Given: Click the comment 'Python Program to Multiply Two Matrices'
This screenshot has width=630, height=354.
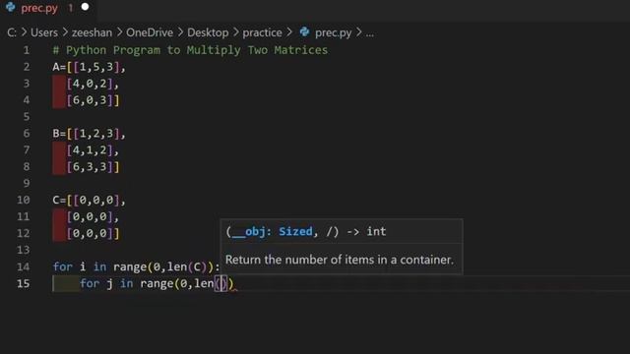Looking at the screenshot, I should (190, 50).
